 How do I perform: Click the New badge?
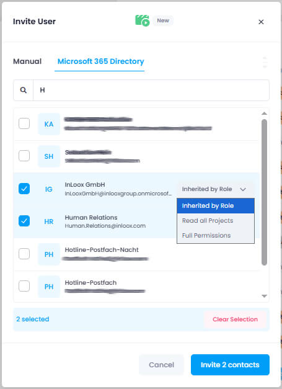(x=163, y=20)
